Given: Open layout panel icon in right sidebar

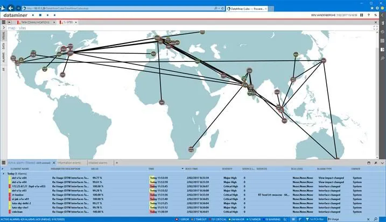Looking at the screenshot, I should tap(382, 49).
